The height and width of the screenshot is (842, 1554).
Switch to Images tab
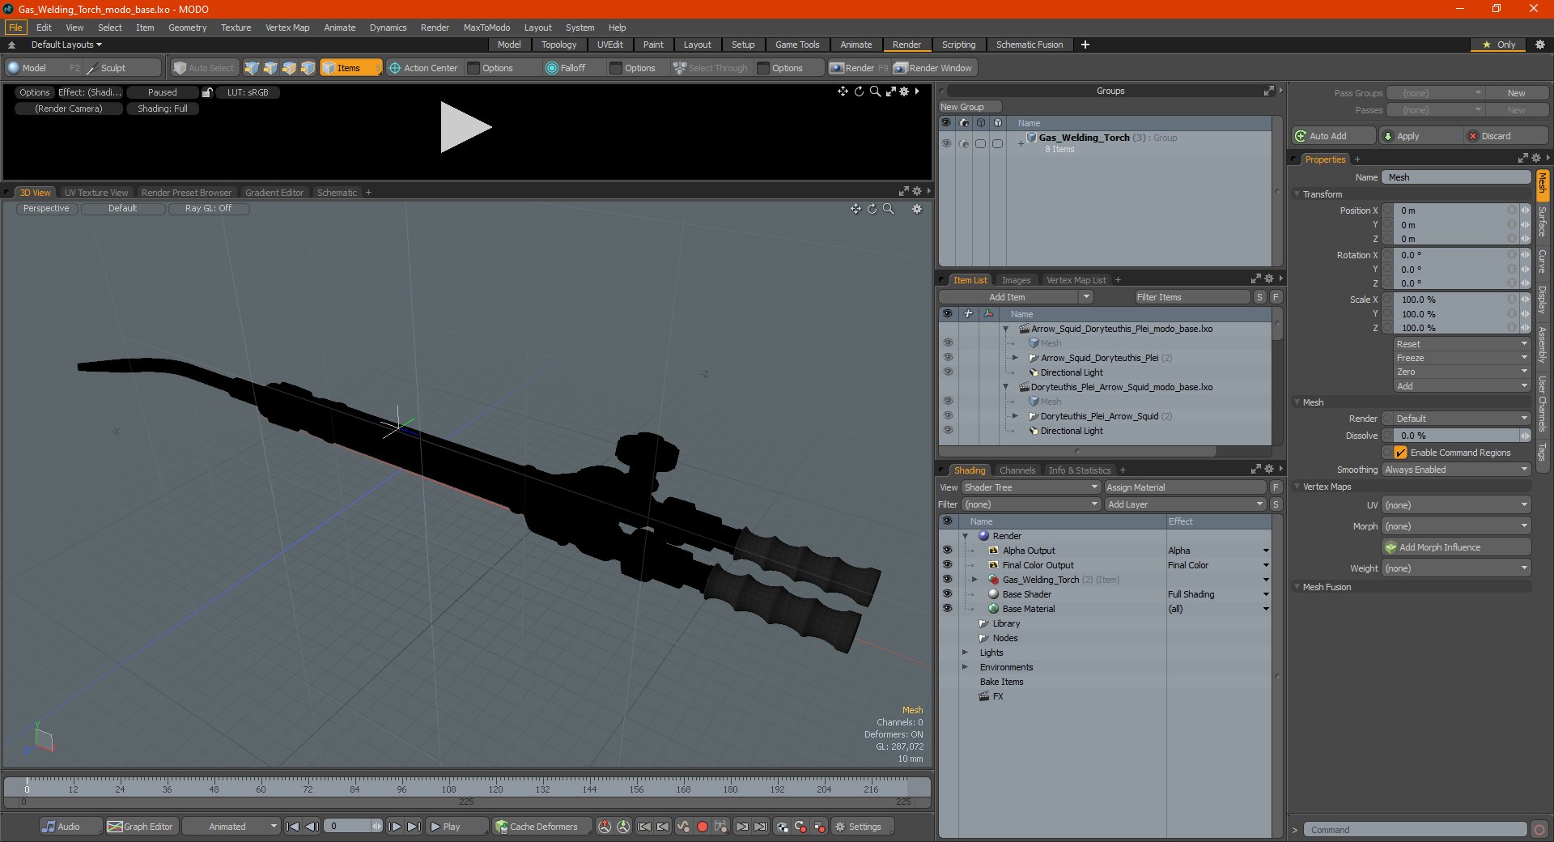1016,280
